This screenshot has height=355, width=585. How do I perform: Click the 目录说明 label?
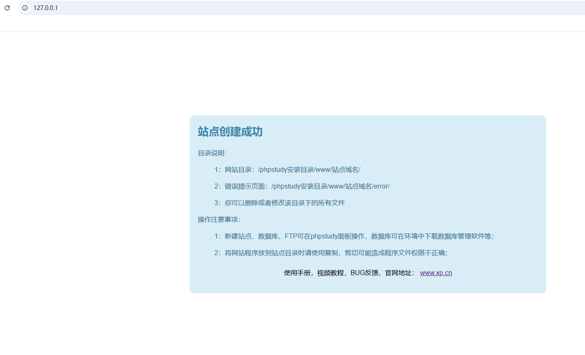pos(211,153)
